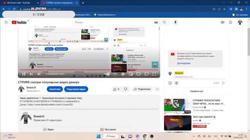Click the Поділитися share button
Viewport: 250px width, 140px height.
tap(142, 89)
